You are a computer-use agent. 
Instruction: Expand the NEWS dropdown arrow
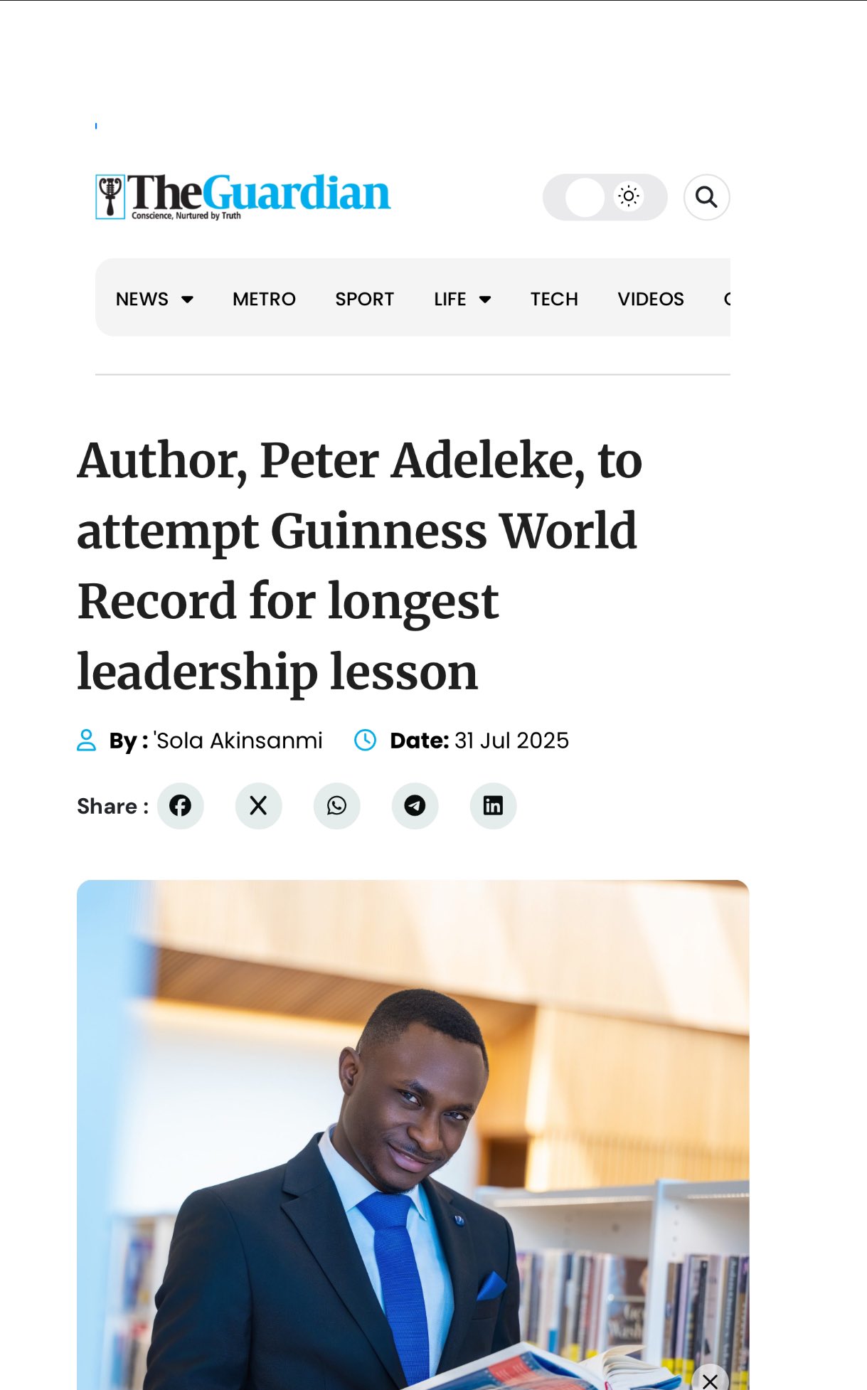tap(188, 299)
